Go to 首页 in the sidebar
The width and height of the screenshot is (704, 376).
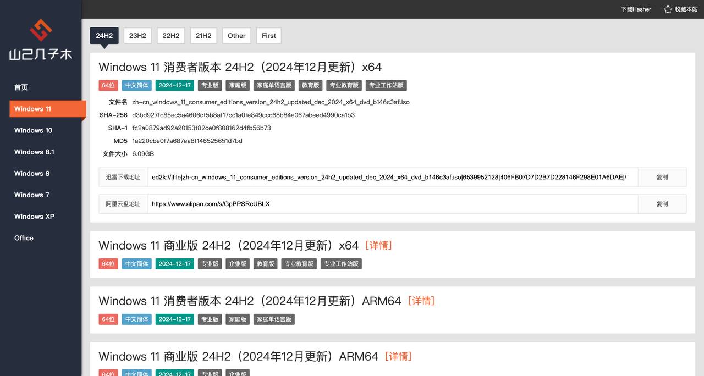(x=21, y=87)
